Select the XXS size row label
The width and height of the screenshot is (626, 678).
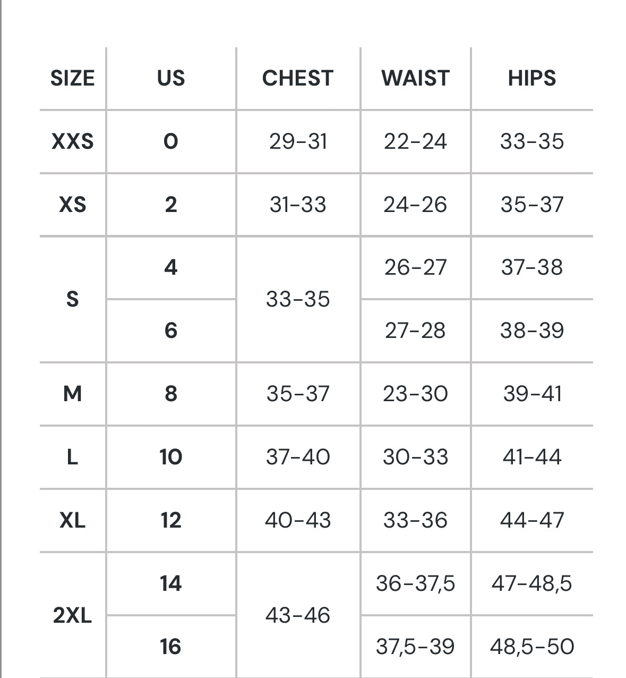tap(72, 141)
